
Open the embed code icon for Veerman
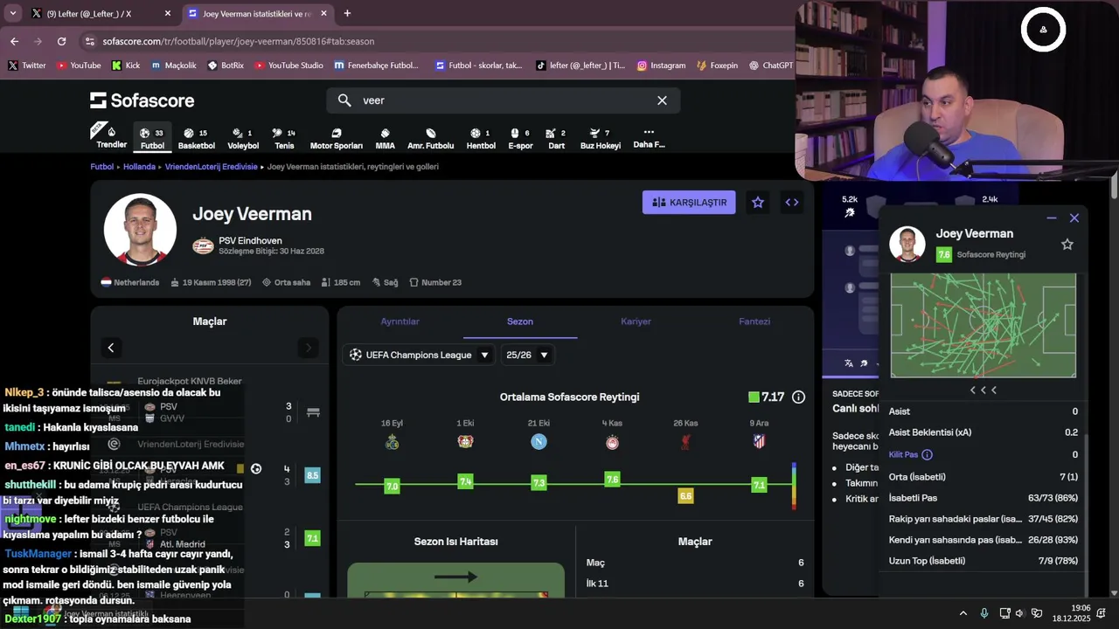point(792,203)
